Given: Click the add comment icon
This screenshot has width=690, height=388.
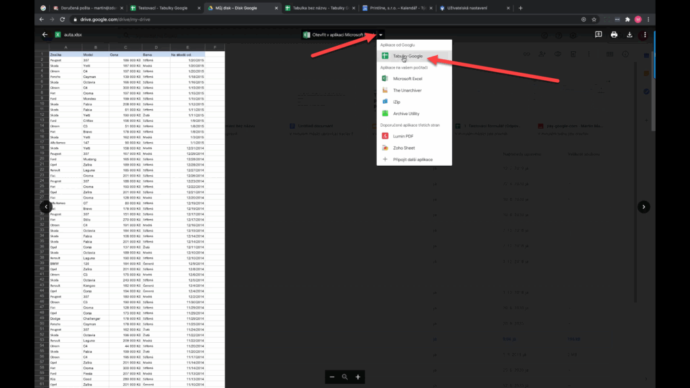Looking at the screenshot, I should point(598,34).
